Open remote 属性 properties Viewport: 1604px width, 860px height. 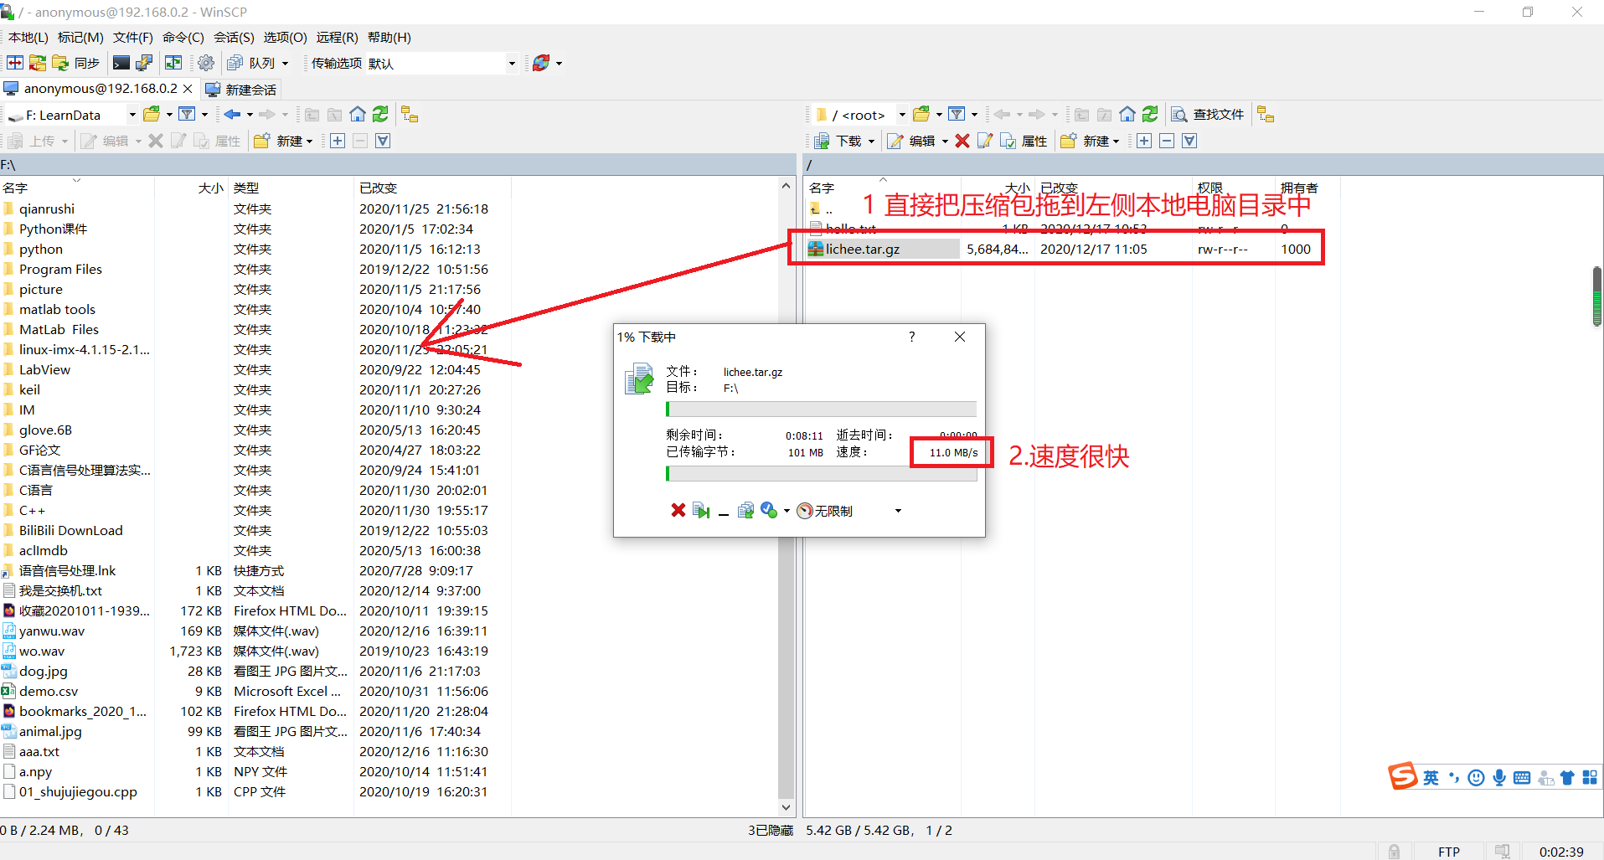point(1024,141)
